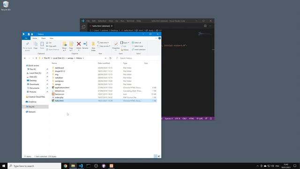This screenshot has width=300, height=169.
Task: Select the wordpress folder row
Action: coord(104,81)
